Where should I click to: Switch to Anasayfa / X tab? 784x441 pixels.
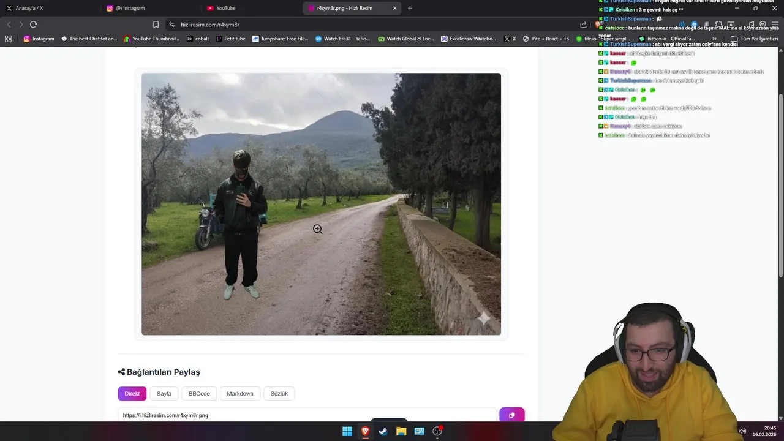(49, 8)
